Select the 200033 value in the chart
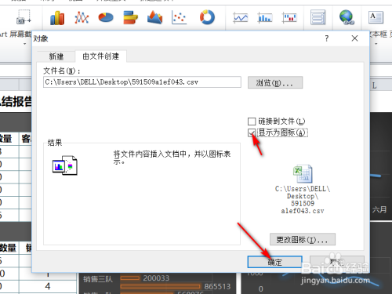The height and width of the screenshot is (294, 392). (156, 278)
